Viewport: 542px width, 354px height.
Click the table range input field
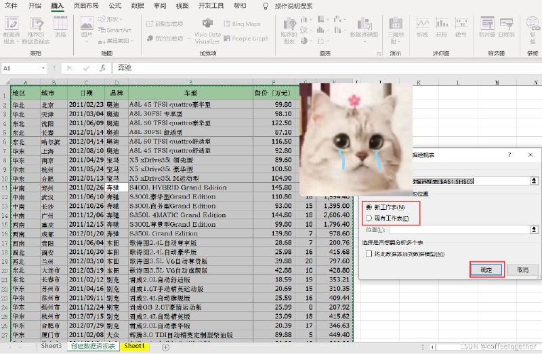471,181
